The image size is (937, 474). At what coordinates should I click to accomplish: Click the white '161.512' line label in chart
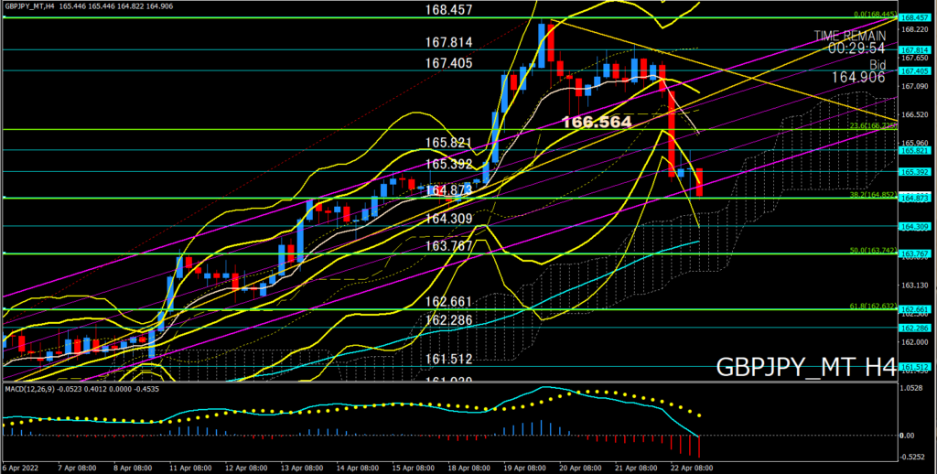tap(448, 360)
